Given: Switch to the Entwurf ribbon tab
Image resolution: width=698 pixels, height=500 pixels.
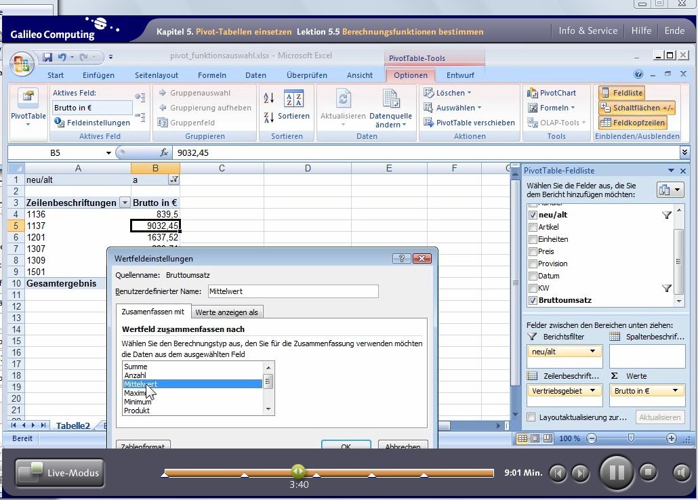Looking at the screenshot, I should (460, 75).
